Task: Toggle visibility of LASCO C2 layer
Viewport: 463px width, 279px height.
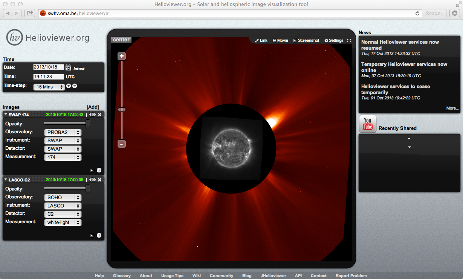Action: (93, 180)
